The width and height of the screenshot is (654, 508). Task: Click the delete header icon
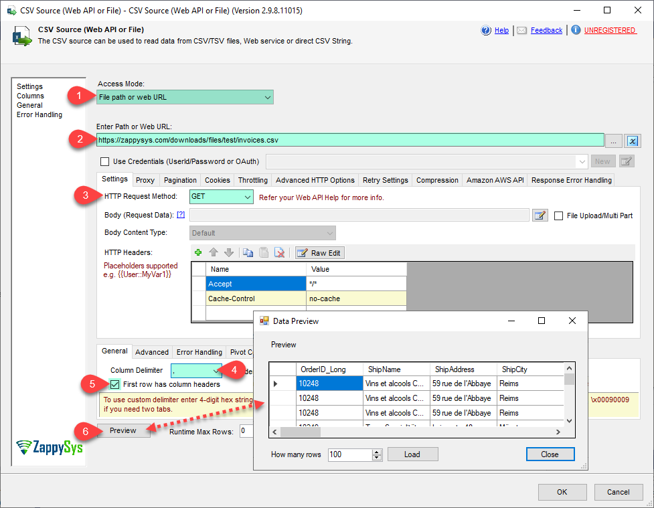point(279,252)
